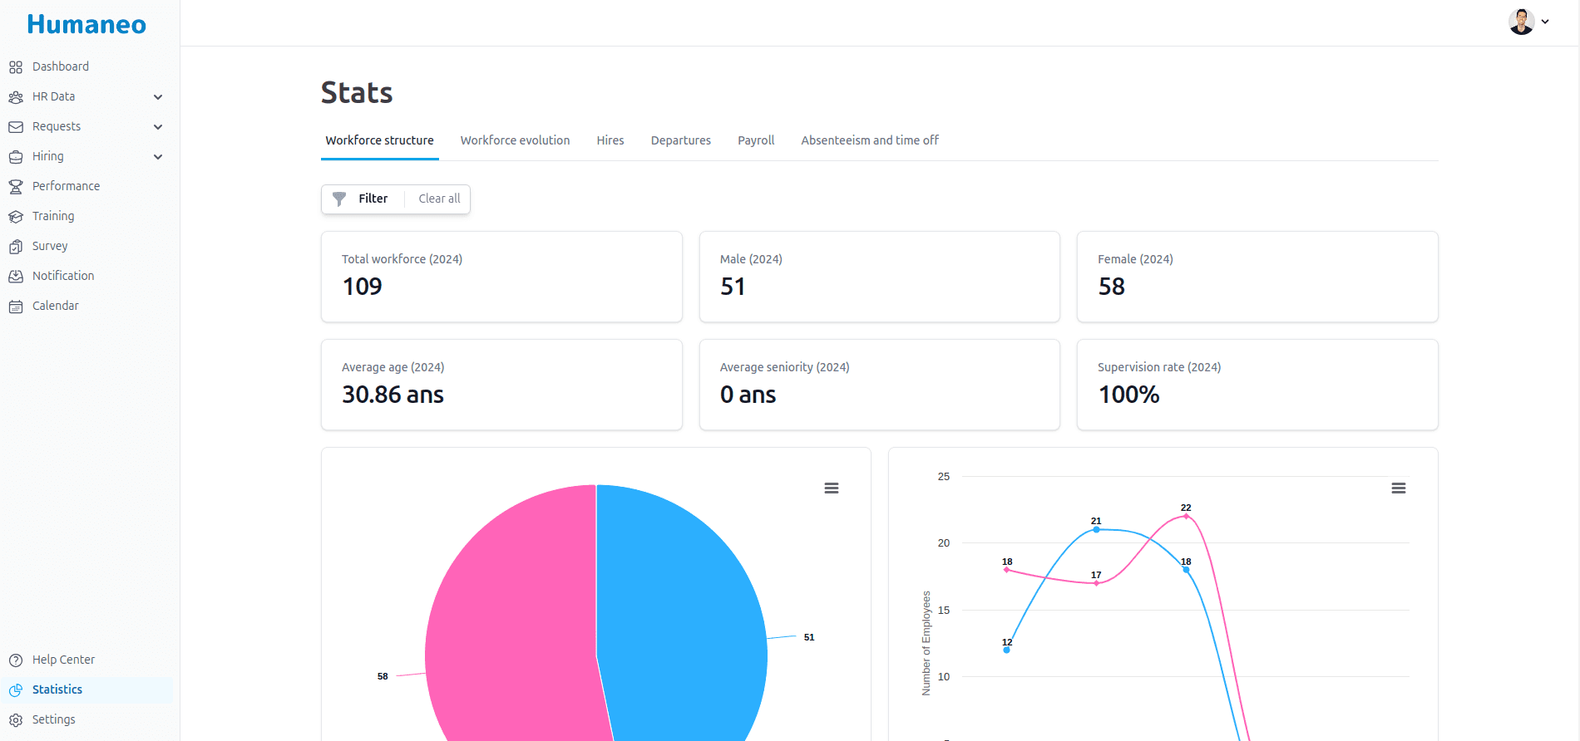Screen dimensions: 1580x741
Task: Click the Female count 58 value
Action: [1112, 287]
